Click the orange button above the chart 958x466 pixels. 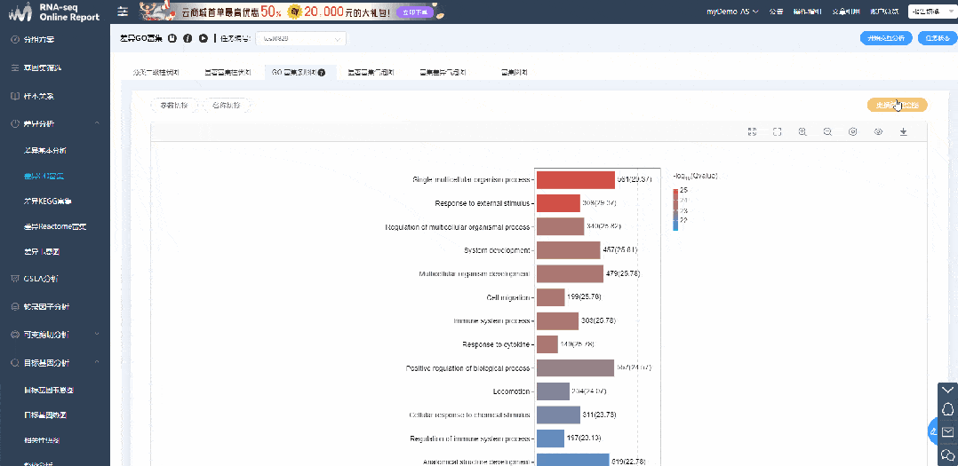(x=897, y=105)
